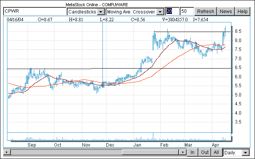255x159 pixels.
Task: Click the 04/16/04 date readout
Action: tap(15, 20)
